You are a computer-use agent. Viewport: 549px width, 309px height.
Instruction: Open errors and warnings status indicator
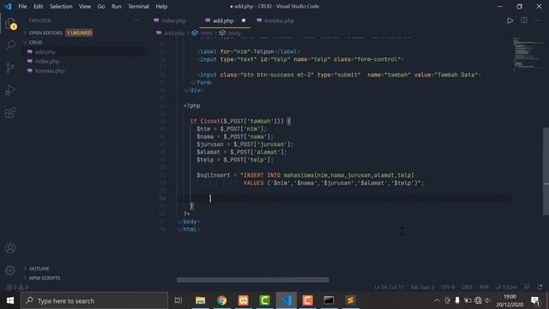point(17,287)
